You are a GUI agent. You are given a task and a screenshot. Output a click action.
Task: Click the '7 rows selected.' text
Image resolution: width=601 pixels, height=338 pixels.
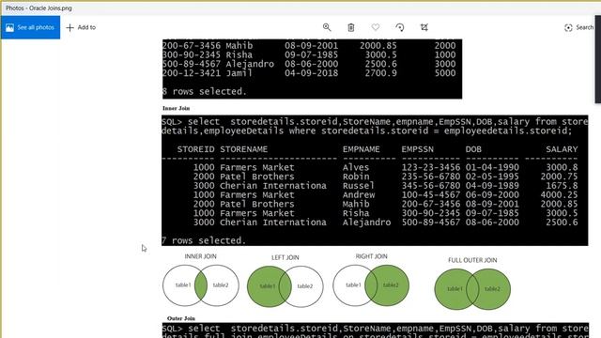(204, 240)
